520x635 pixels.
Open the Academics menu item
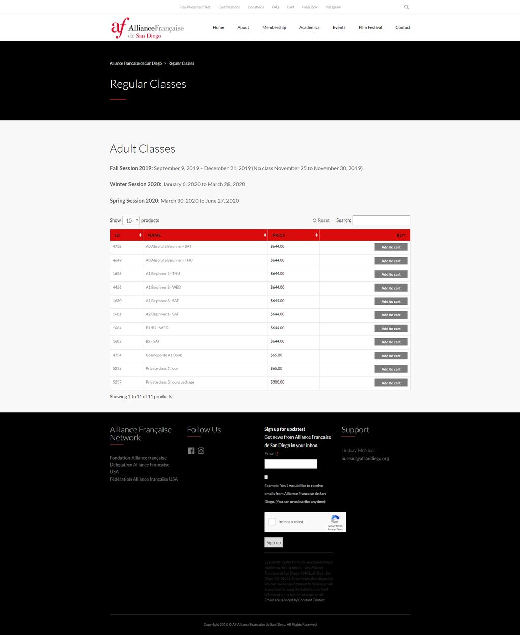[x=309, y=27]
